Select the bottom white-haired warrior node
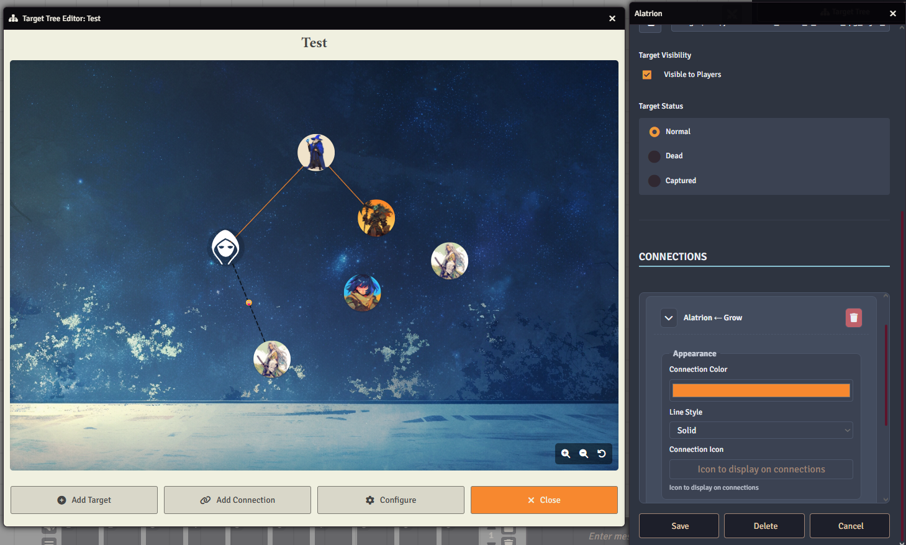The height and width of the screenshot is (545, 906). pyautogui.click(x=272, y=359)
